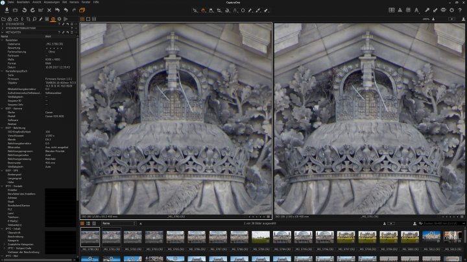Click the import images download icon
The image size is (467, 262).
[6, 10]
